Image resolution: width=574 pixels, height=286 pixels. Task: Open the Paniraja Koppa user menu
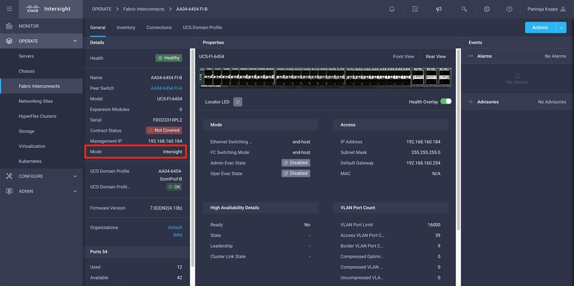click(547, 9)
